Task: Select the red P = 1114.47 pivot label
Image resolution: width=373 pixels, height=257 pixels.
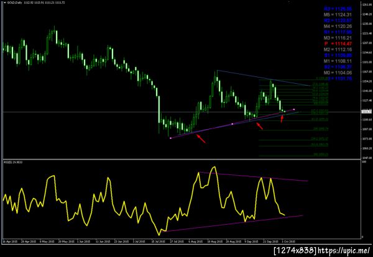Action: [338, 43]
